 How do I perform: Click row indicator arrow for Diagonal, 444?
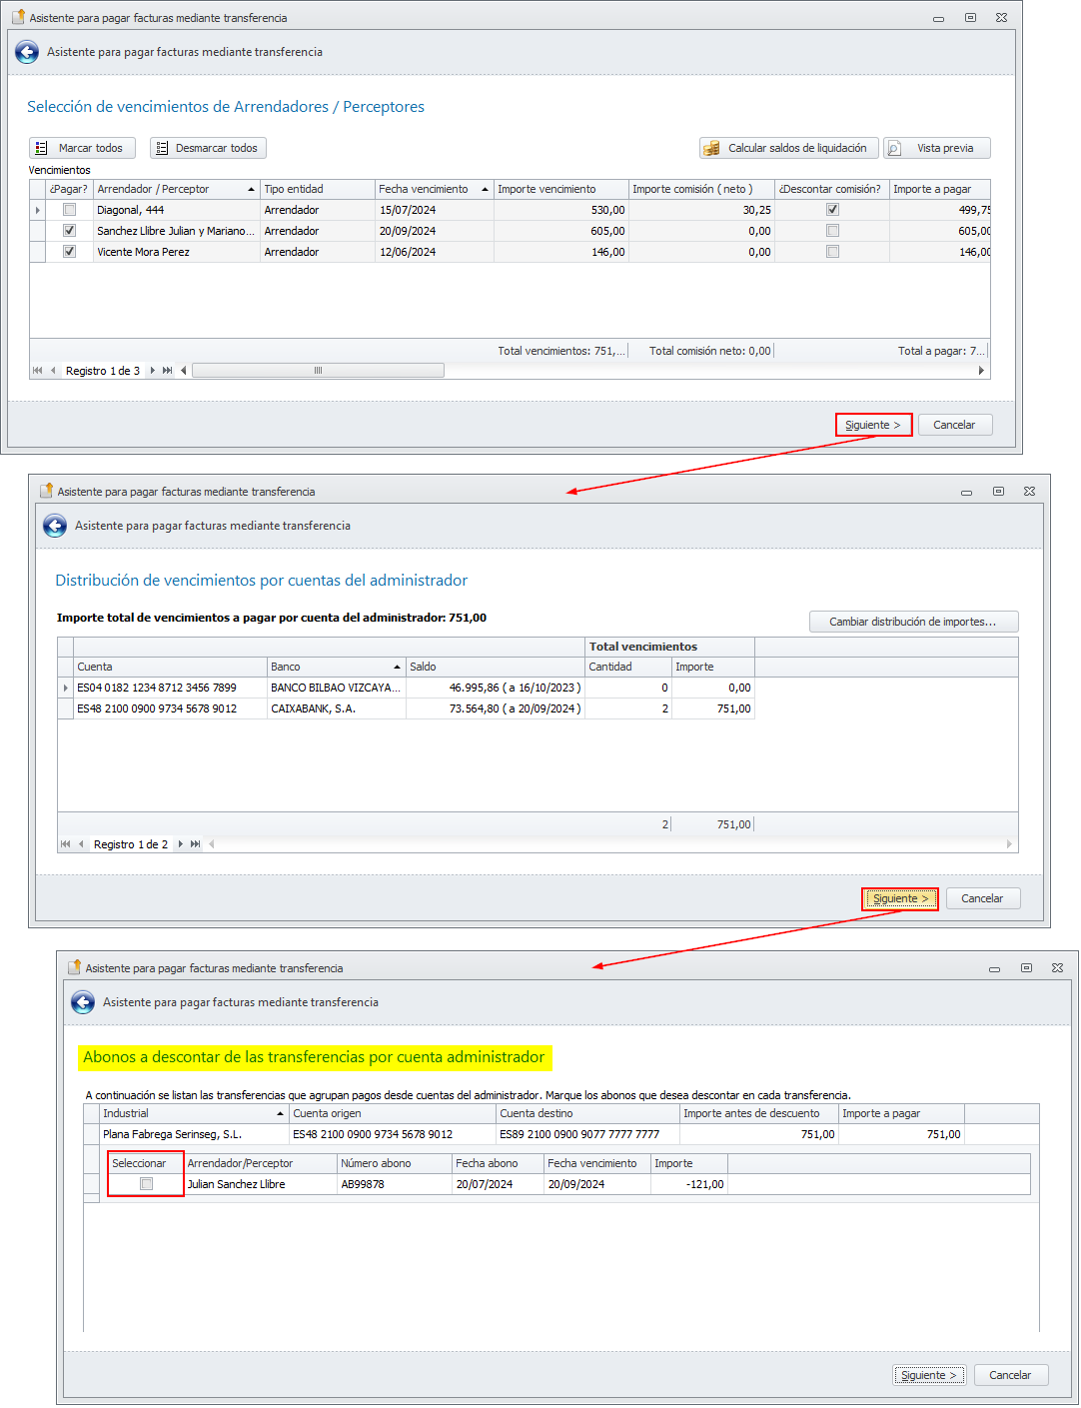click(38, 210)
